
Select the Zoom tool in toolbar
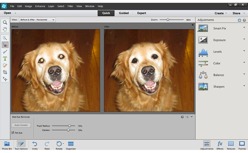(5, 22)
